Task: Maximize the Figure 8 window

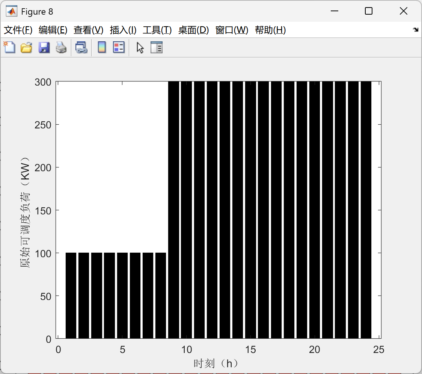Action: point(368,11)
